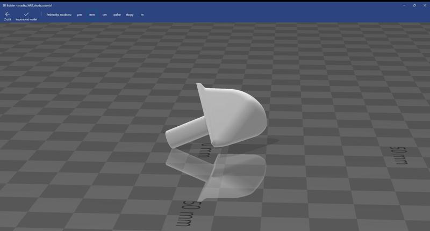Viewport: 430px width, 231px height.
Task: Minimize the 3D Builder window
Action: (x=404, y=5)
